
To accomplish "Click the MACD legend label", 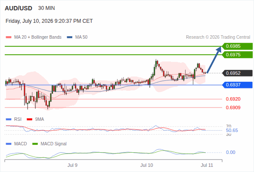I will (x=21, y=144).
